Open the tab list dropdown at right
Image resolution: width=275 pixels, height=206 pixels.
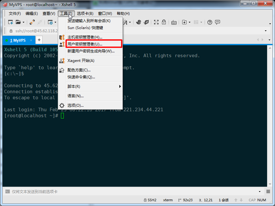click(270, 40)
